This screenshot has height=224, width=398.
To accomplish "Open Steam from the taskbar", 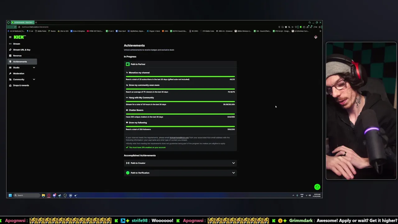I will (60, 195).
